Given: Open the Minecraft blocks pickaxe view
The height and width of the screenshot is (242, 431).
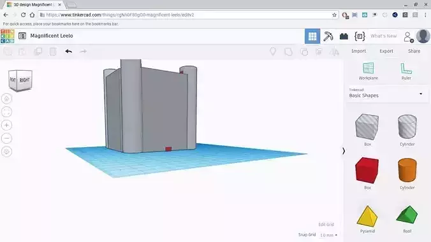Looking at the screenshot, I should click(328, 36).
